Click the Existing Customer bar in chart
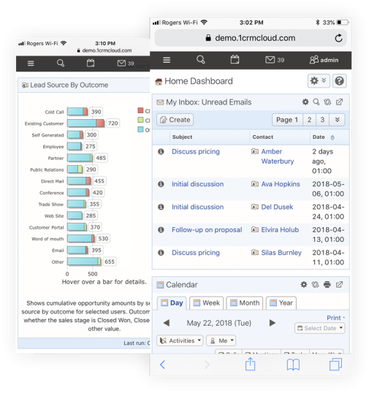The height and width of the screenshot is (393, 369). click(85, 123)
